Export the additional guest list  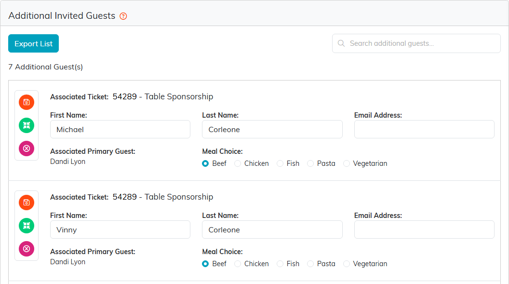pyautogui.click(x=33, y=43)
